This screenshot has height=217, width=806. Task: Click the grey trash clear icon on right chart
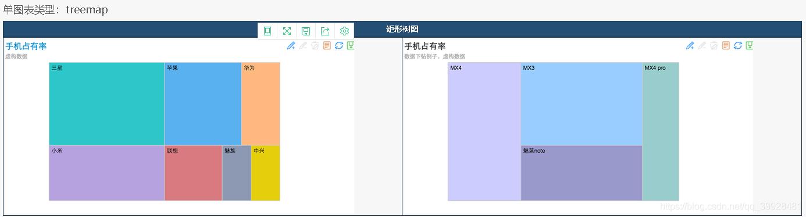[x=714, y=45]
